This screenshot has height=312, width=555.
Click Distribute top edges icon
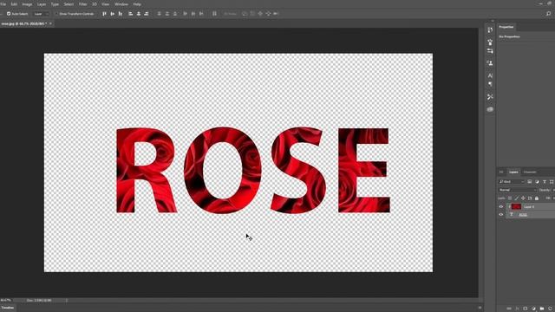(x=160, y=14)
